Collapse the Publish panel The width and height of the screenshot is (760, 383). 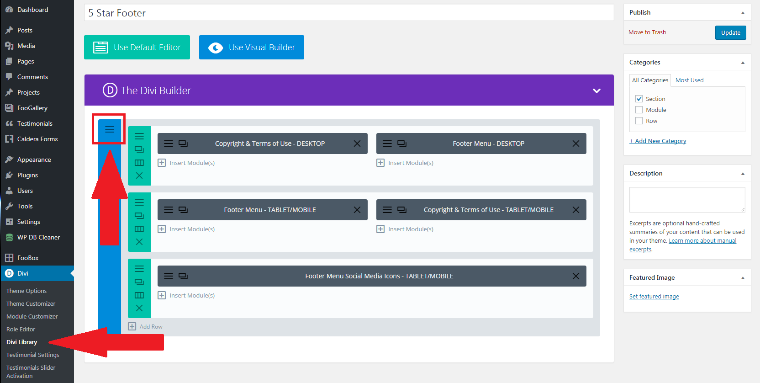tap(743, 13)
